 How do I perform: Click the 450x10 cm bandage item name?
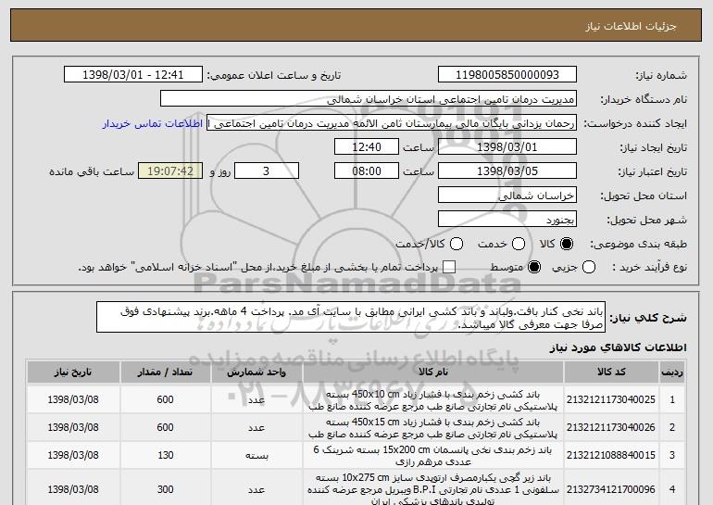433,400
